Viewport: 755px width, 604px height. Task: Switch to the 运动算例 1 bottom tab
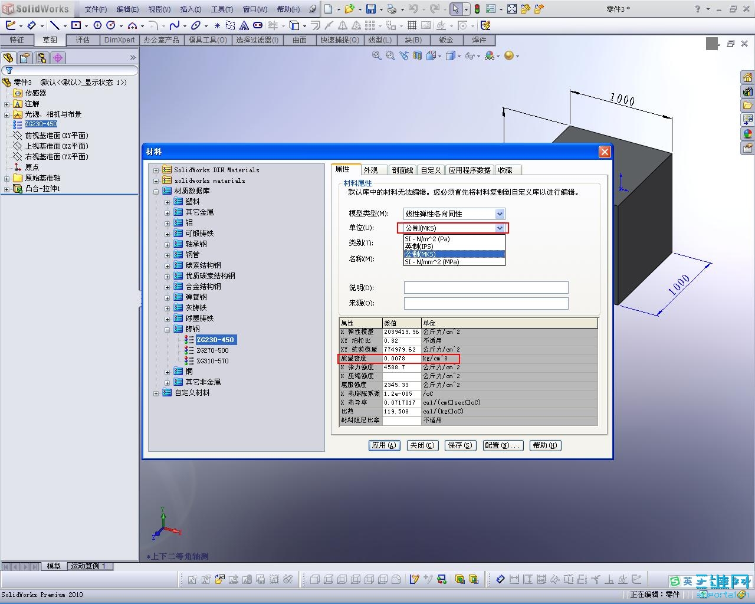tap(90, 566)
